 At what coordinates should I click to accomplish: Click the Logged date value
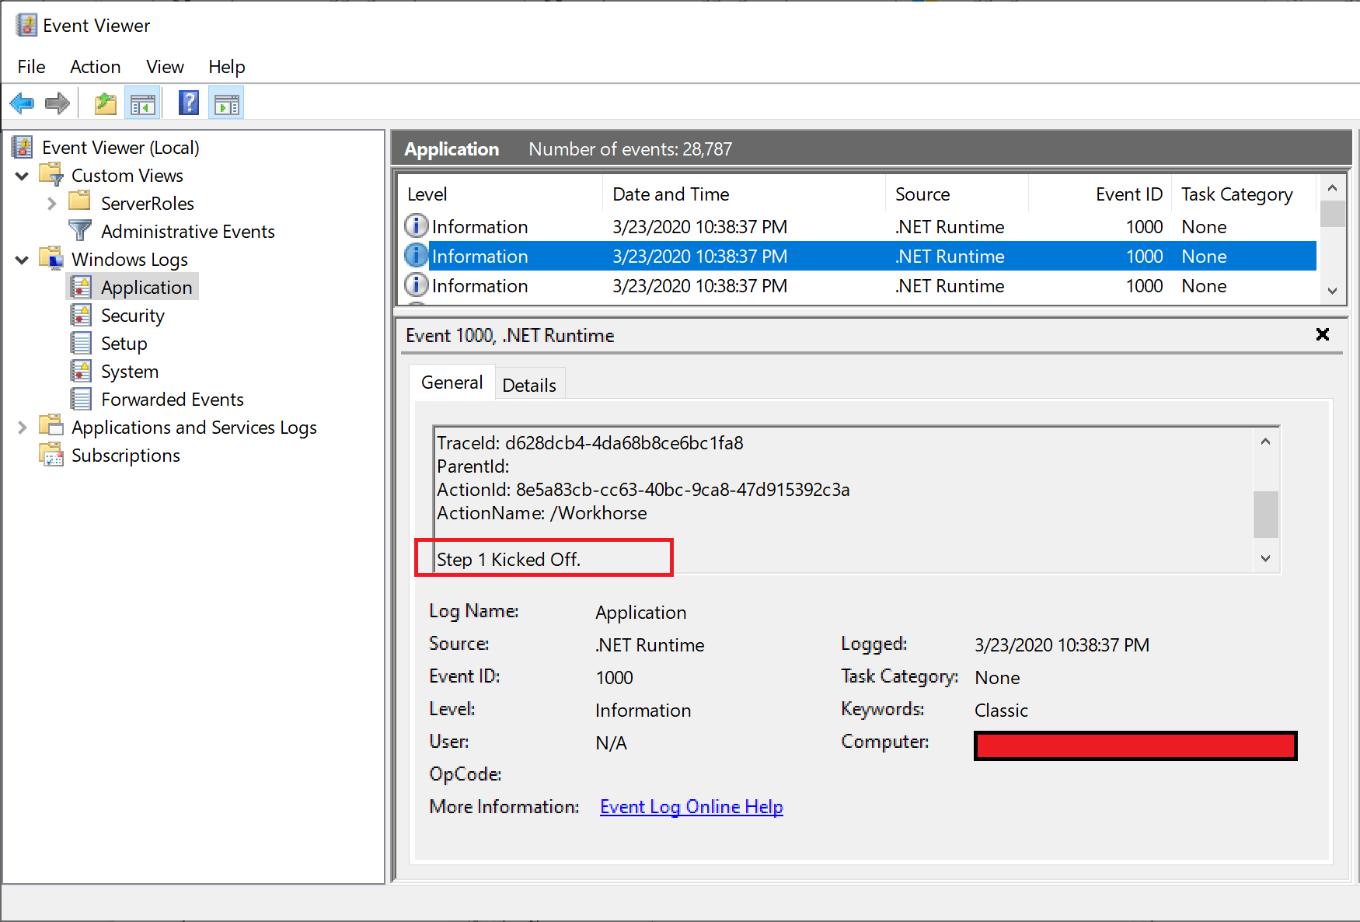[1062, 645]
